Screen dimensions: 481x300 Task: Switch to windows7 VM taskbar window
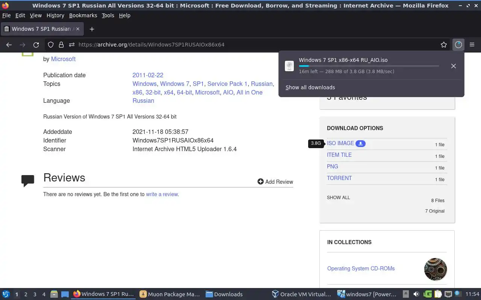pyautogui.click(x=367, y=294)
